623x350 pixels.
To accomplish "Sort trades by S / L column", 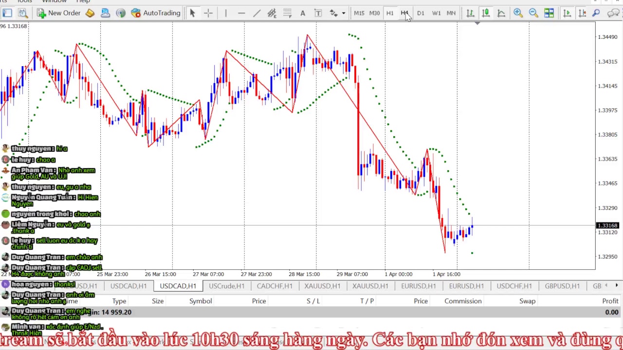I will coord(313,301).
